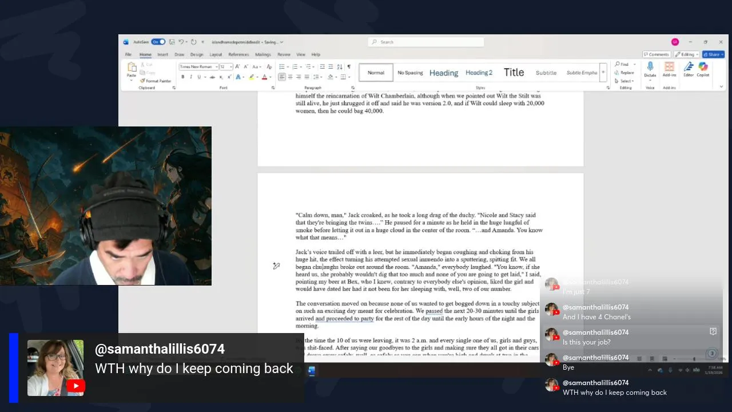Click the blue Share button
Image resolution: width=732 pixels, height=412 pixels.
tap(713, 54)
